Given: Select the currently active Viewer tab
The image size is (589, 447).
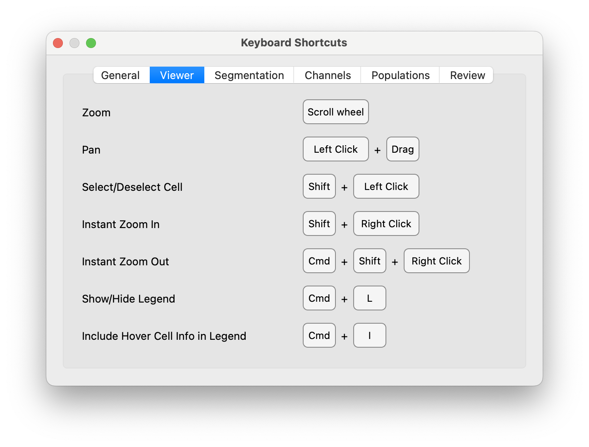Looking at the screenshot, I should 177,75.
